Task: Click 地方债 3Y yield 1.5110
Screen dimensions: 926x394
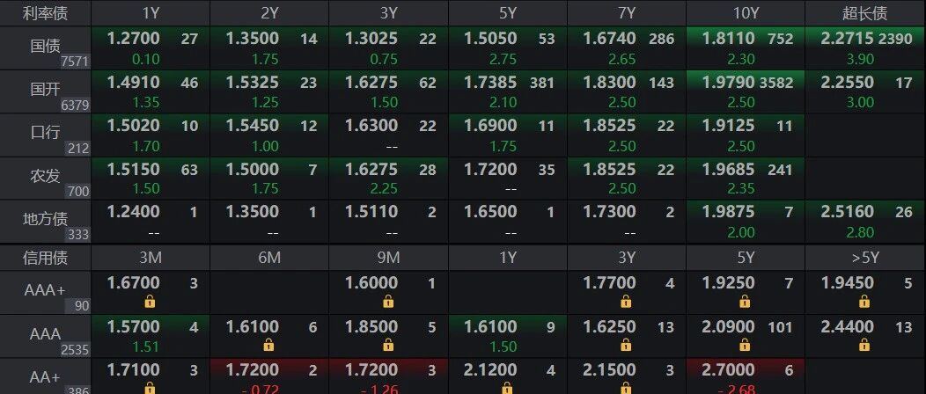Action: coord(371,211)
